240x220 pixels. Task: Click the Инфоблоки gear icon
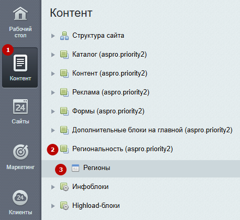pos(64,187)
